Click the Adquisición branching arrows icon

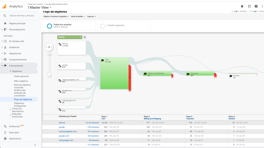click(5, 53)
